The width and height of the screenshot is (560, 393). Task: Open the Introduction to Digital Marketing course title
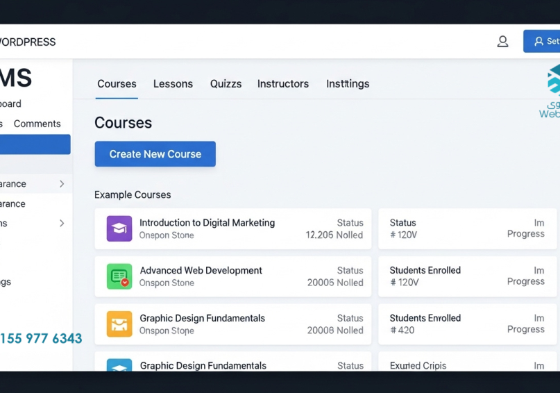pyautogui.click(x=207, y=223)
